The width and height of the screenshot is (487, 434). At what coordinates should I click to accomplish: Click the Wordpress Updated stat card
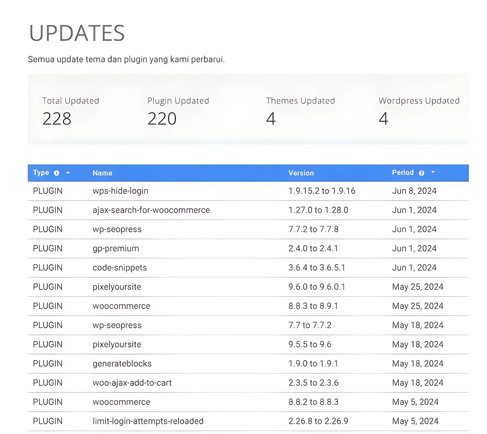click(x=419, y=111)
